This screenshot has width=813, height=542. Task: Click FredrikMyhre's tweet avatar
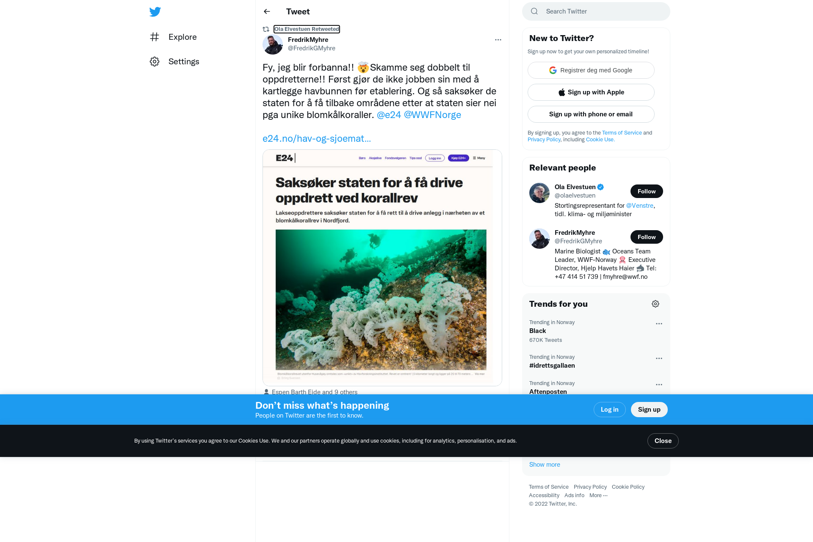click(x=273, y=44)
